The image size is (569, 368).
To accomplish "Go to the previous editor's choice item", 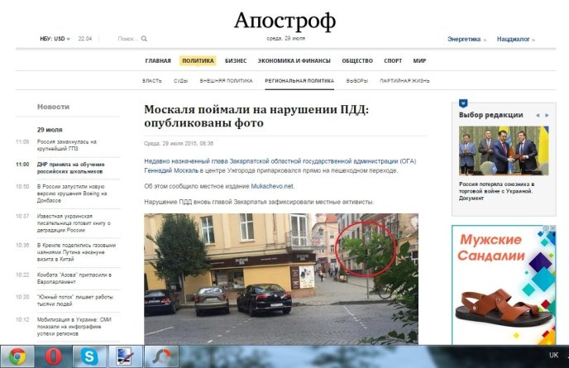I will pos(538,115).
